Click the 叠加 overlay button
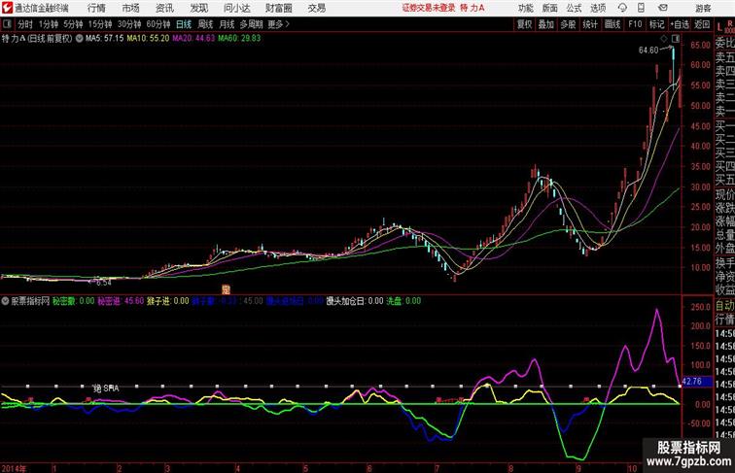735x473 pixels. click(546, 24)
